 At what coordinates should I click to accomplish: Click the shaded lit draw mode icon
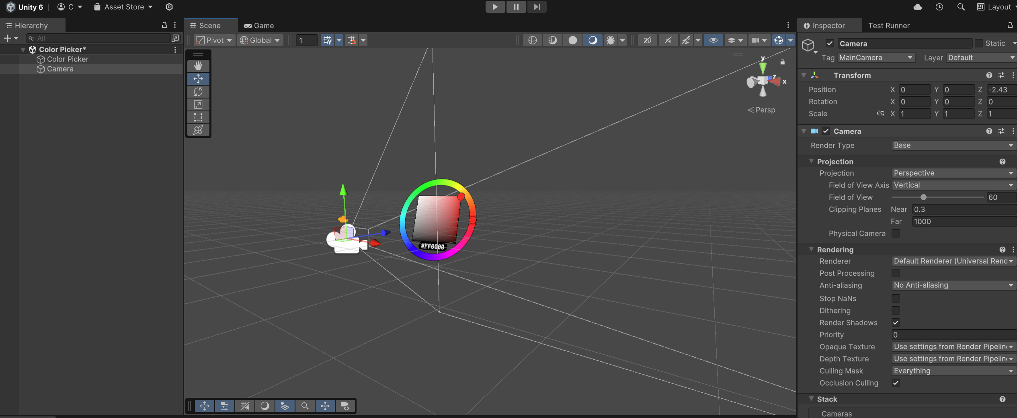pos(593,40)
